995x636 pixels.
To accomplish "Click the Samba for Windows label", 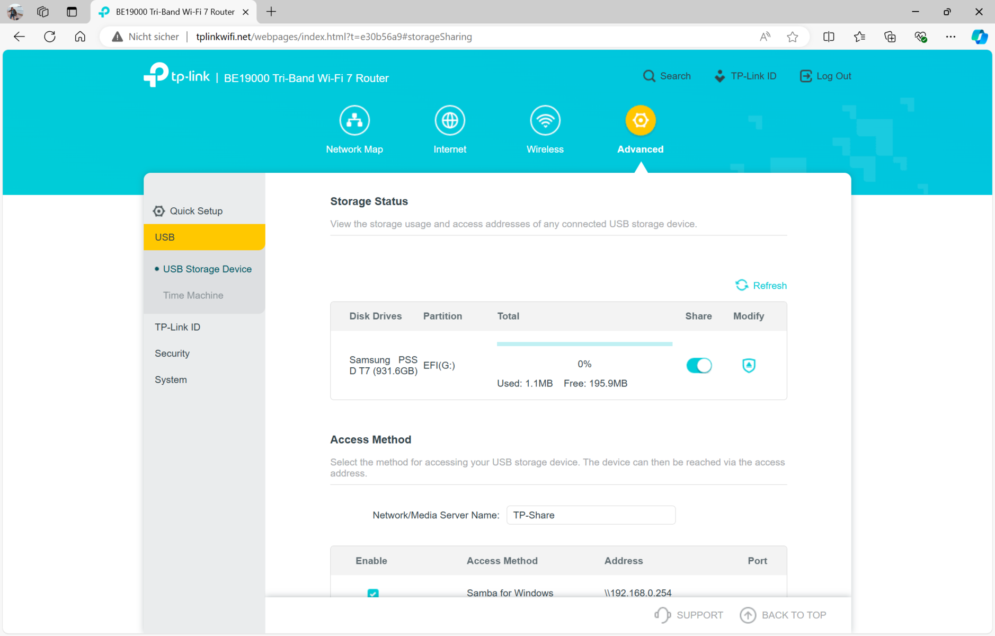I will click(510, 593).
